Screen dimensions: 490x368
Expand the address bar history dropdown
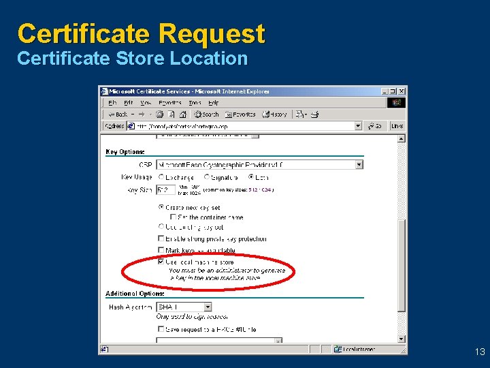pyautogui.click(x=359, y=126)
